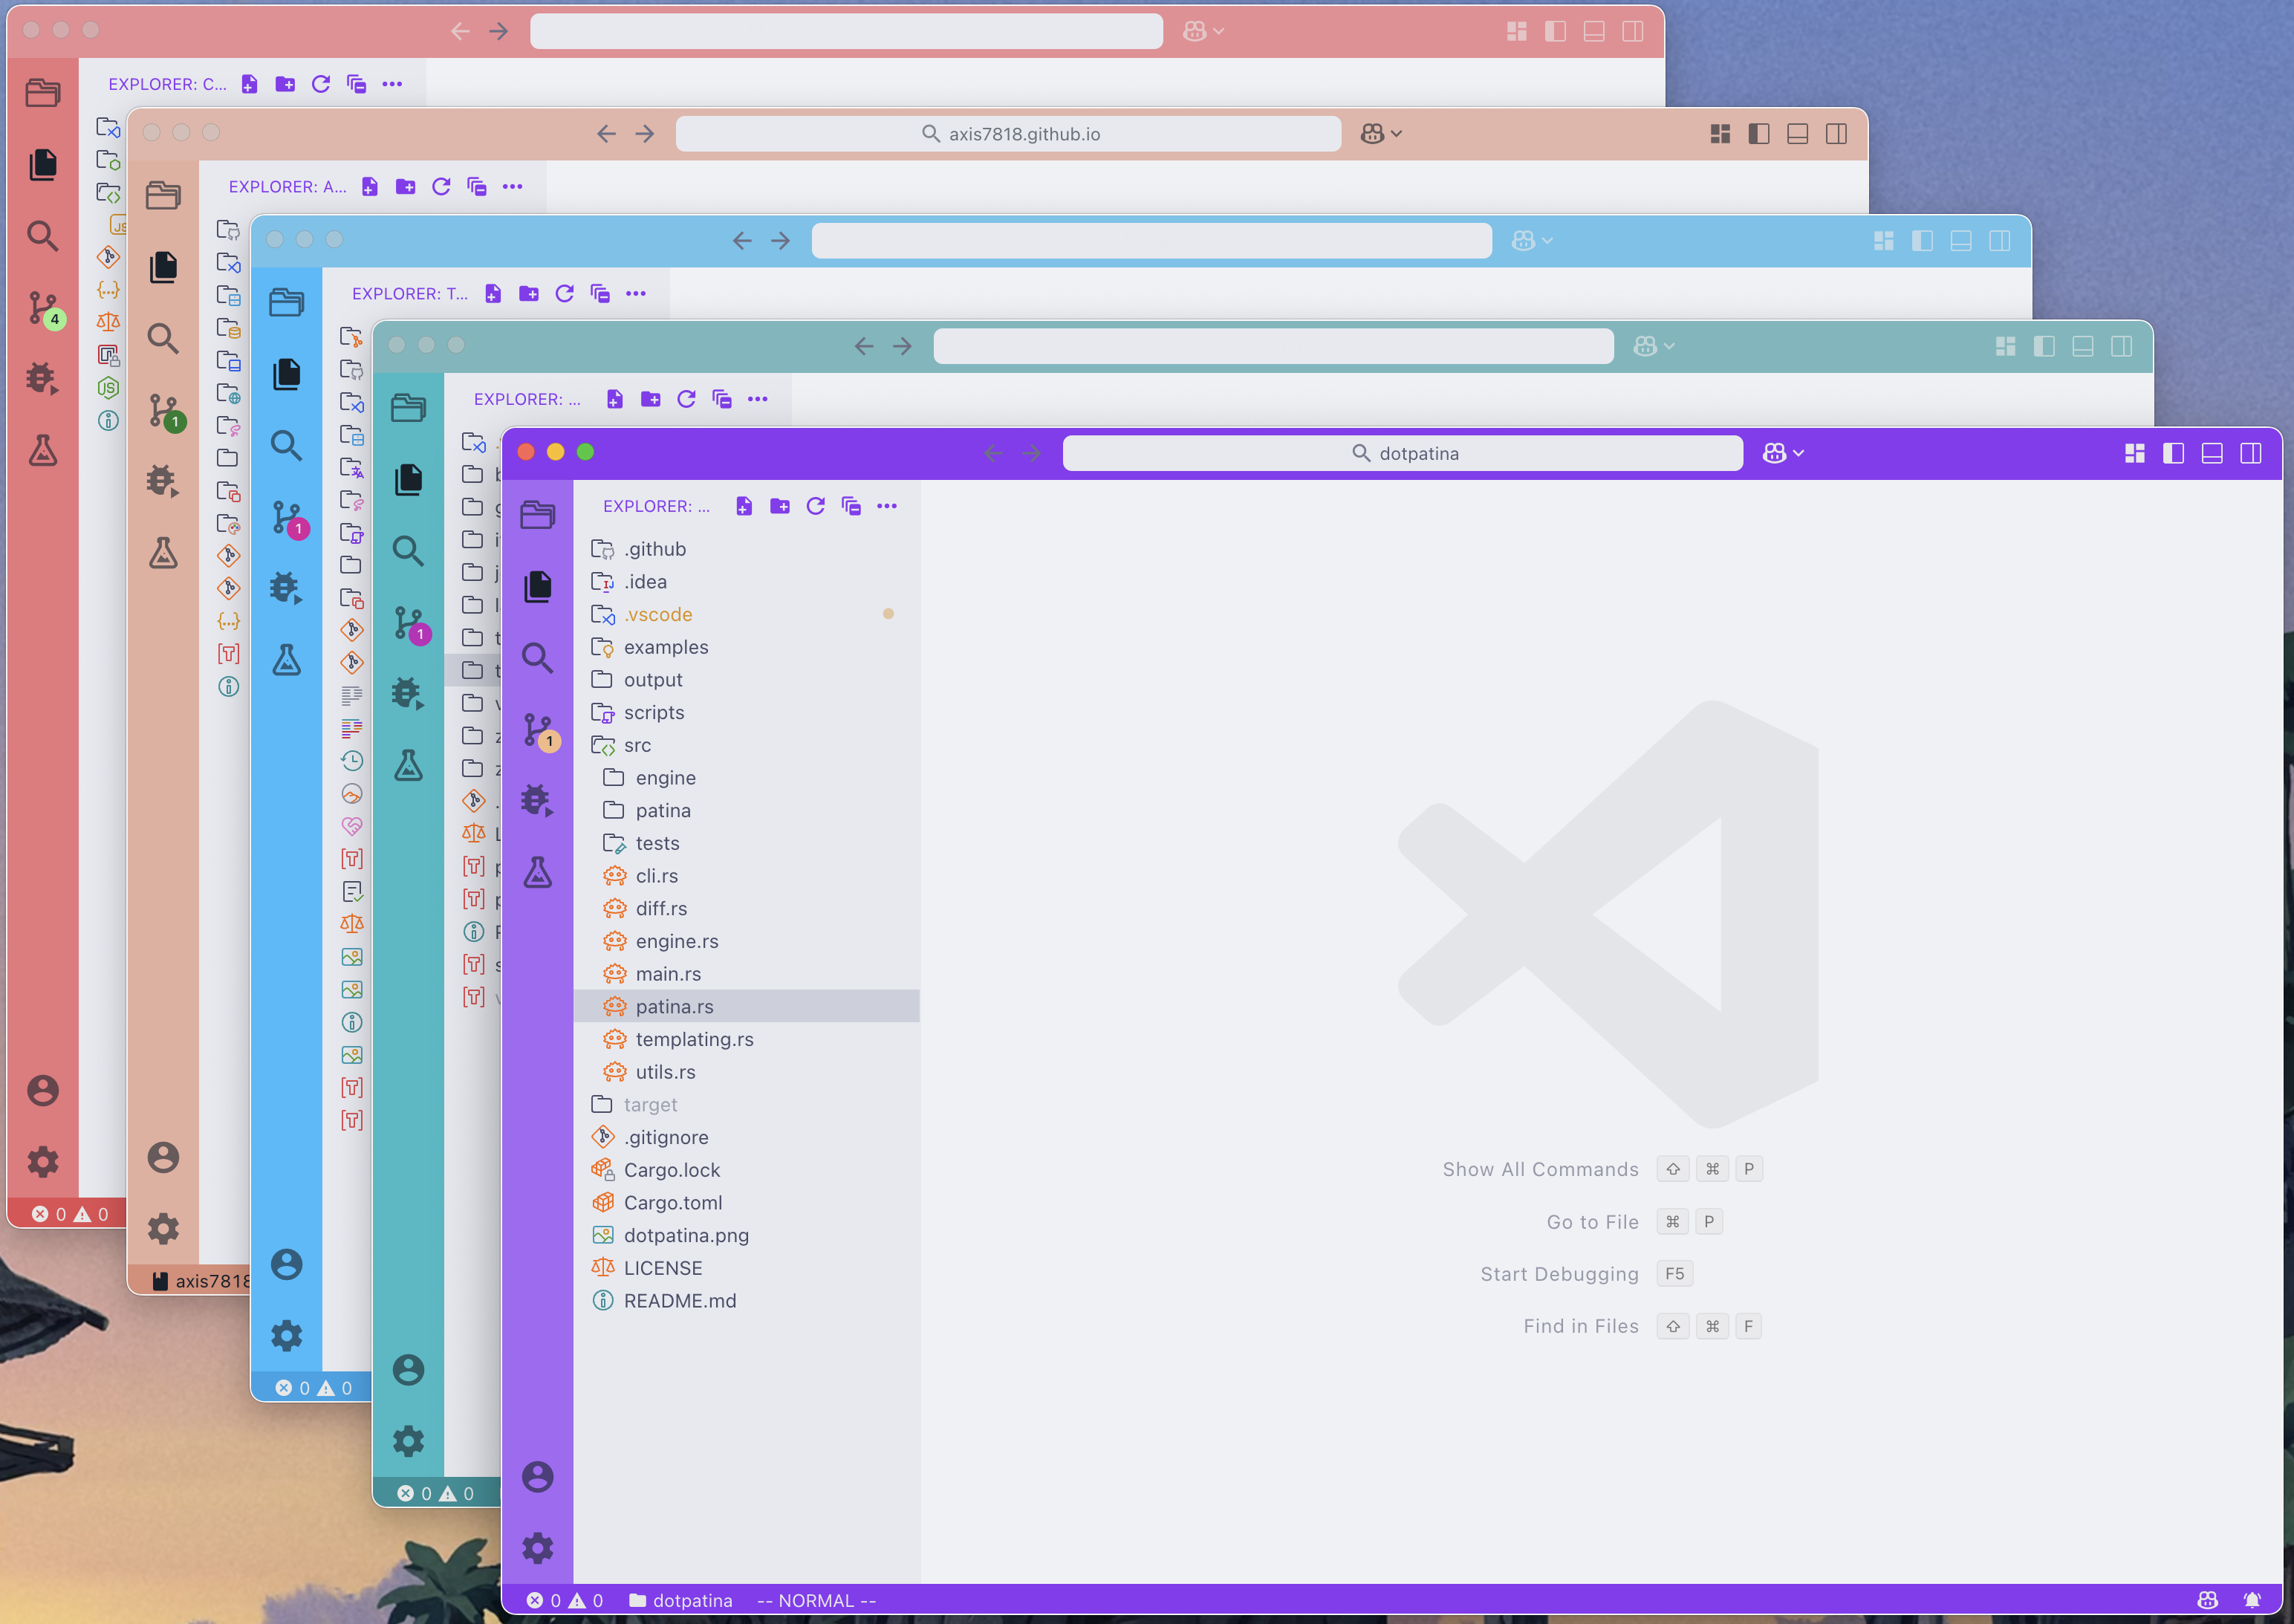Open notifications bell in purple status bar
Viewport: 2294px width, 1624px height.
[x=2252, y=1600]
